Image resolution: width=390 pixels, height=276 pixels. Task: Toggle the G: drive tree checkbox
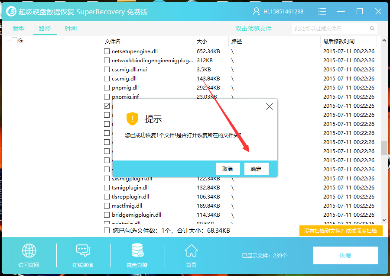point(15,41)
